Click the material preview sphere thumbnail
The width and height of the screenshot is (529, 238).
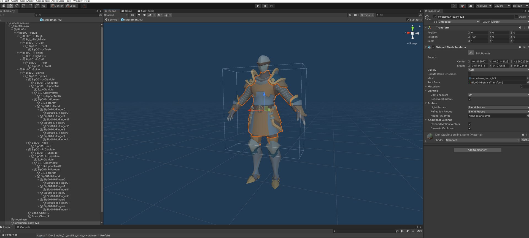coord(430,136)
